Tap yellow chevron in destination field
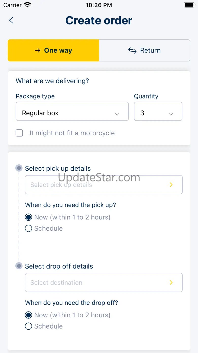This screenshot has width=198, height=353. [x=171, y=283]
